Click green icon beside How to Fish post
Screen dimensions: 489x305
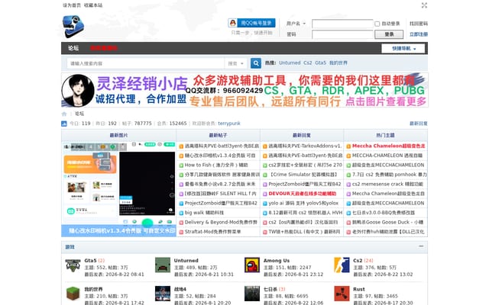181,165
